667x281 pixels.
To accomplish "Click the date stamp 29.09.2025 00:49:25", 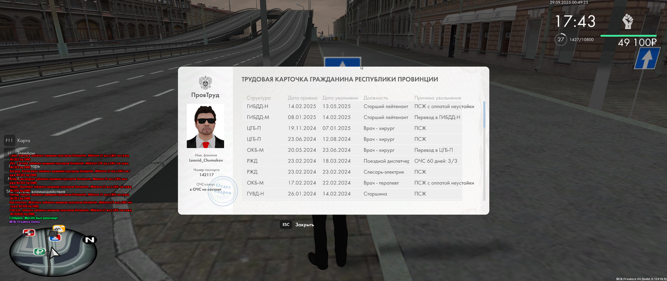I will (x=569, y=3).
